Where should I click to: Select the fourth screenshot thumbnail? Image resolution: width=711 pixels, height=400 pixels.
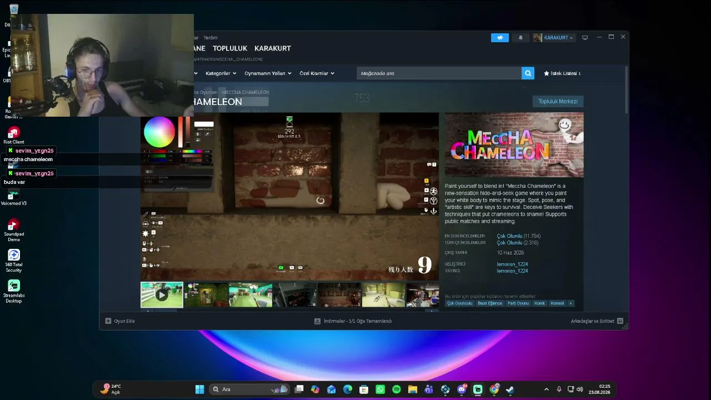[295, 295]
